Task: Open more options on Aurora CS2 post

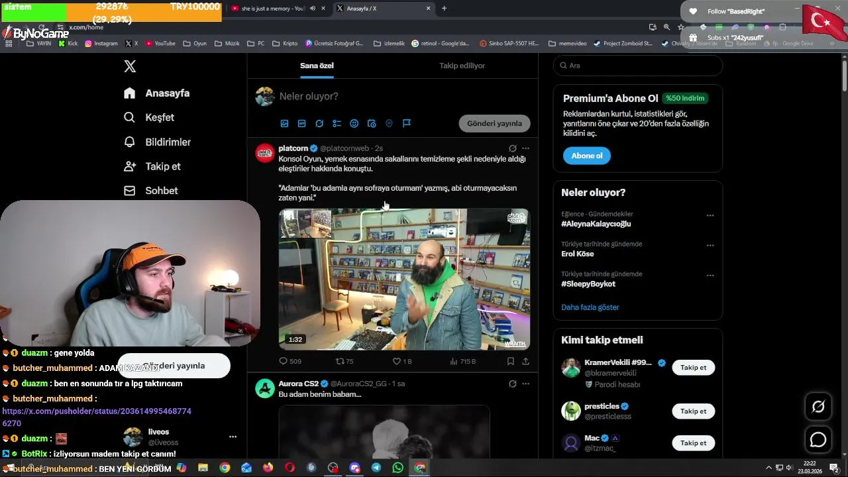Action: 525,384
